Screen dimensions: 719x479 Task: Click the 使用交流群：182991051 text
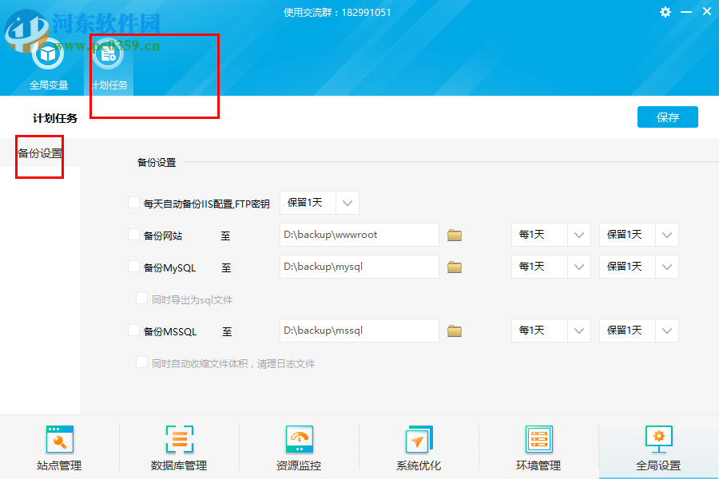click(x=337, y=13)
